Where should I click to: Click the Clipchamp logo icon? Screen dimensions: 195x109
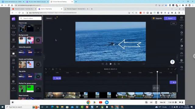pos(13,19)
